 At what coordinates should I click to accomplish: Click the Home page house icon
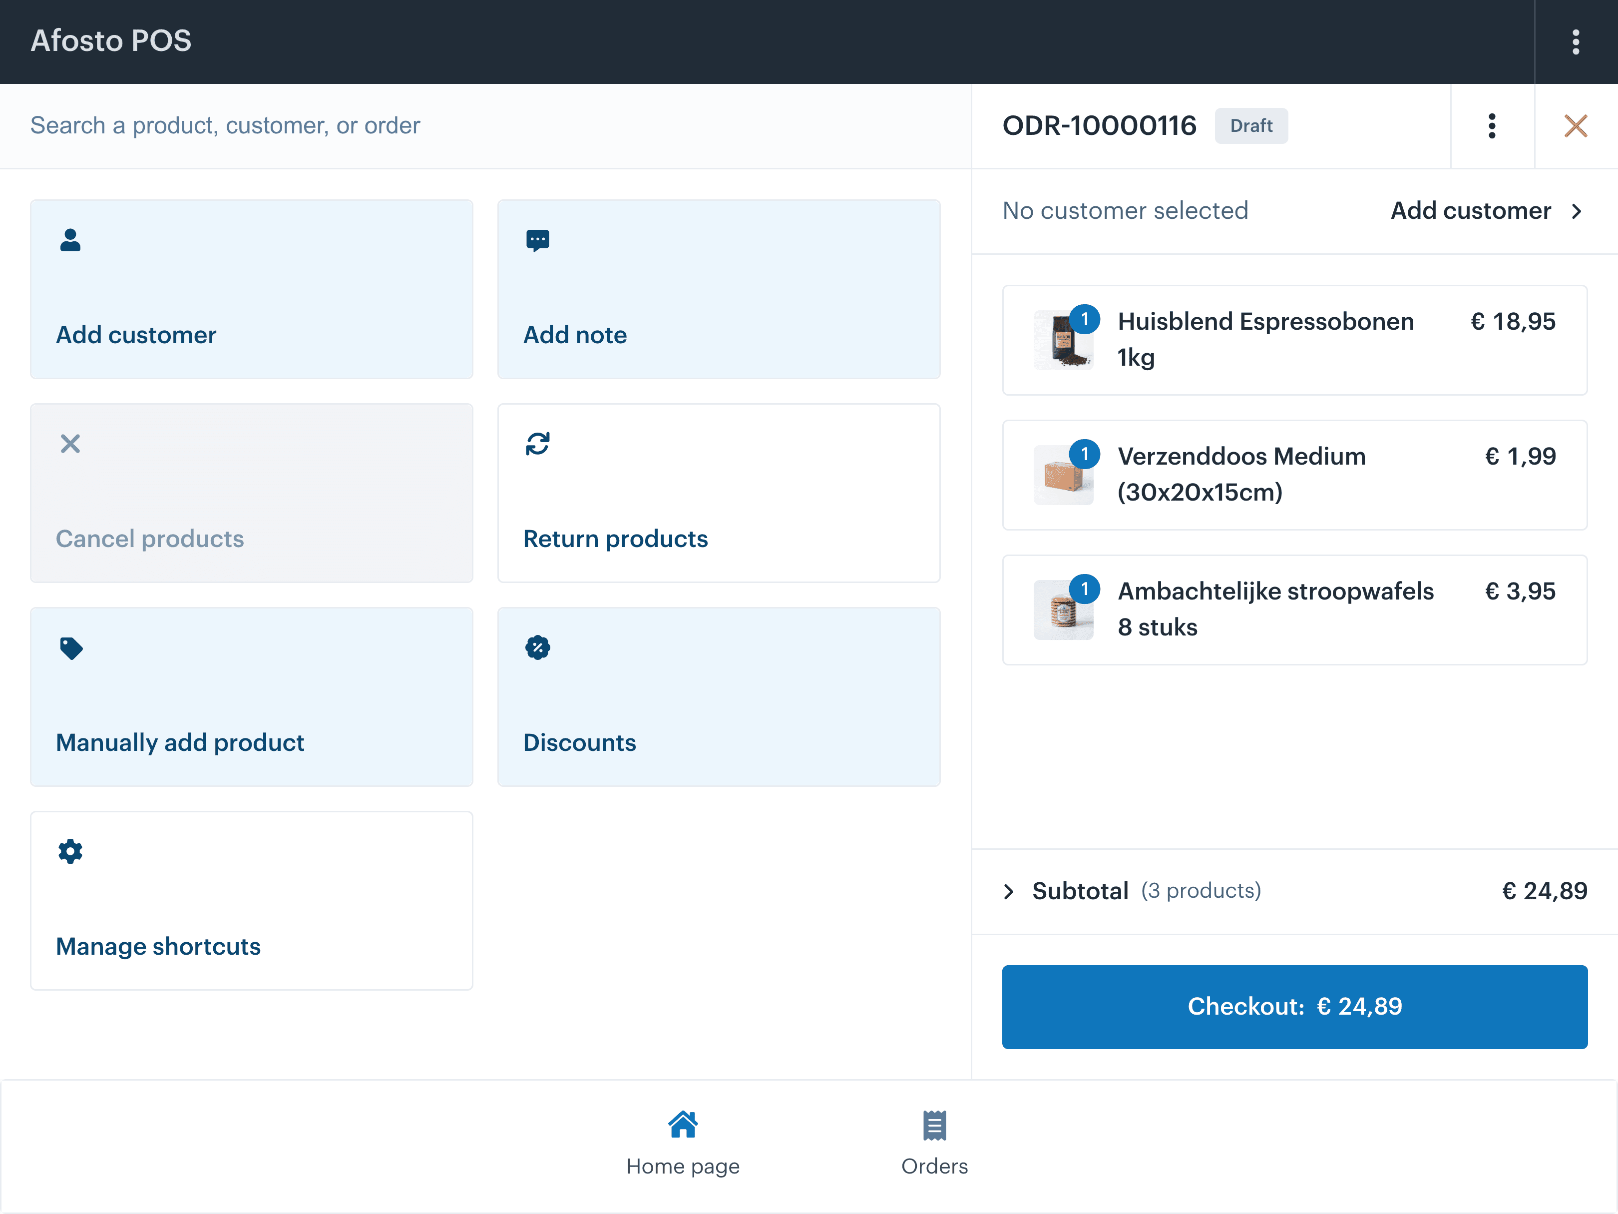pos(683,1125)
